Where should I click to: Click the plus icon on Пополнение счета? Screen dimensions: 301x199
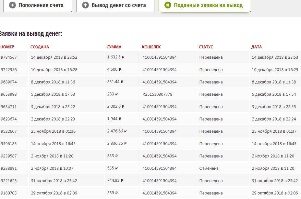13,5
